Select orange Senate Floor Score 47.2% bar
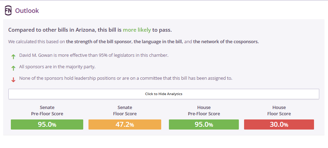This screenshot has width=328, height=148. [125, 124]
